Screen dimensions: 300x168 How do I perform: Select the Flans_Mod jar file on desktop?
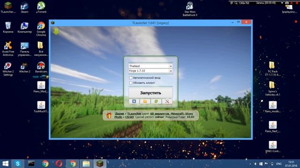point(41,87)
